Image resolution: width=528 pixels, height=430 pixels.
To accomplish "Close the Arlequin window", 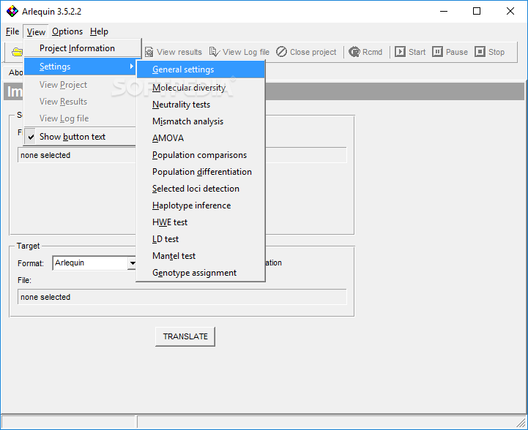I will (x=510, y=11).
